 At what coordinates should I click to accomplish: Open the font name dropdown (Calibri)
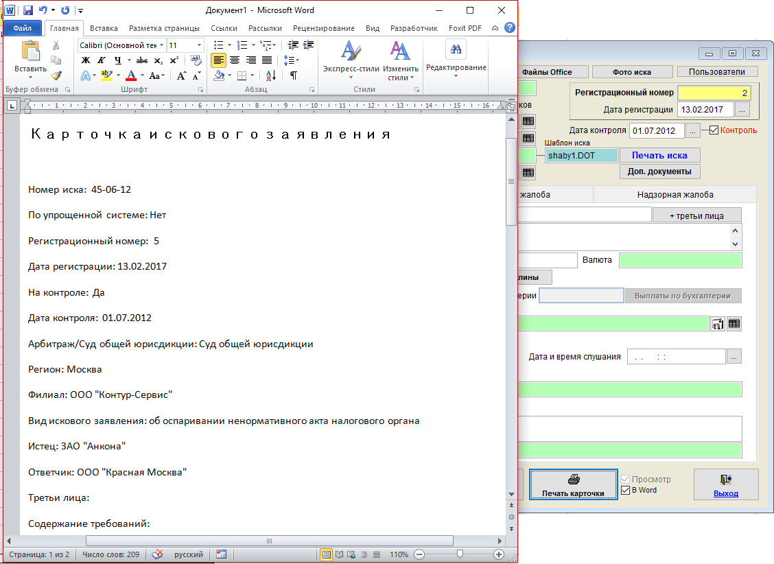point(161,45)
